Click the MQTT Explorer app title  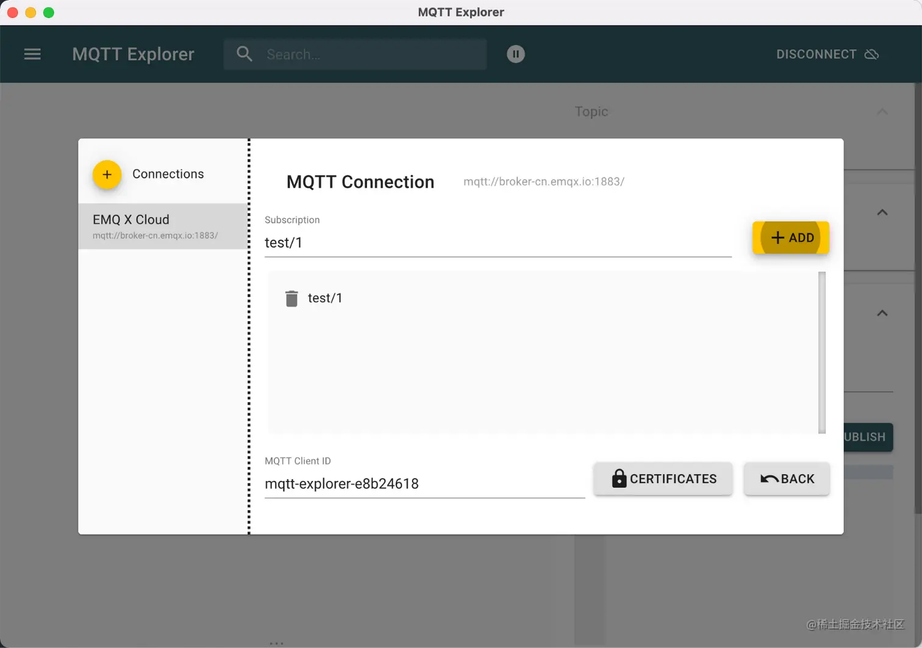pos(133,54)
